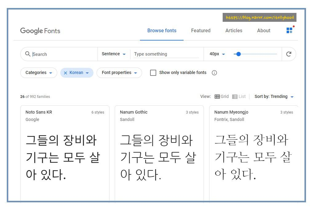Enable Show only variable fonts checkbox
This screenshot has width=314, height=214.
(x=153, y=72)
